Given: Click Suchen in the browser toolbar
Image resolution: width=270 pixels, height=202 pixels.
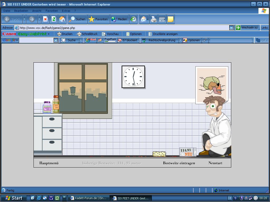Looking at the screenshot, I should tap(77, 19).
